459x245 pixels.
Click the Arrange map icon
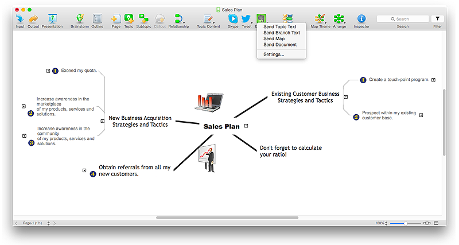click(339, 19)
